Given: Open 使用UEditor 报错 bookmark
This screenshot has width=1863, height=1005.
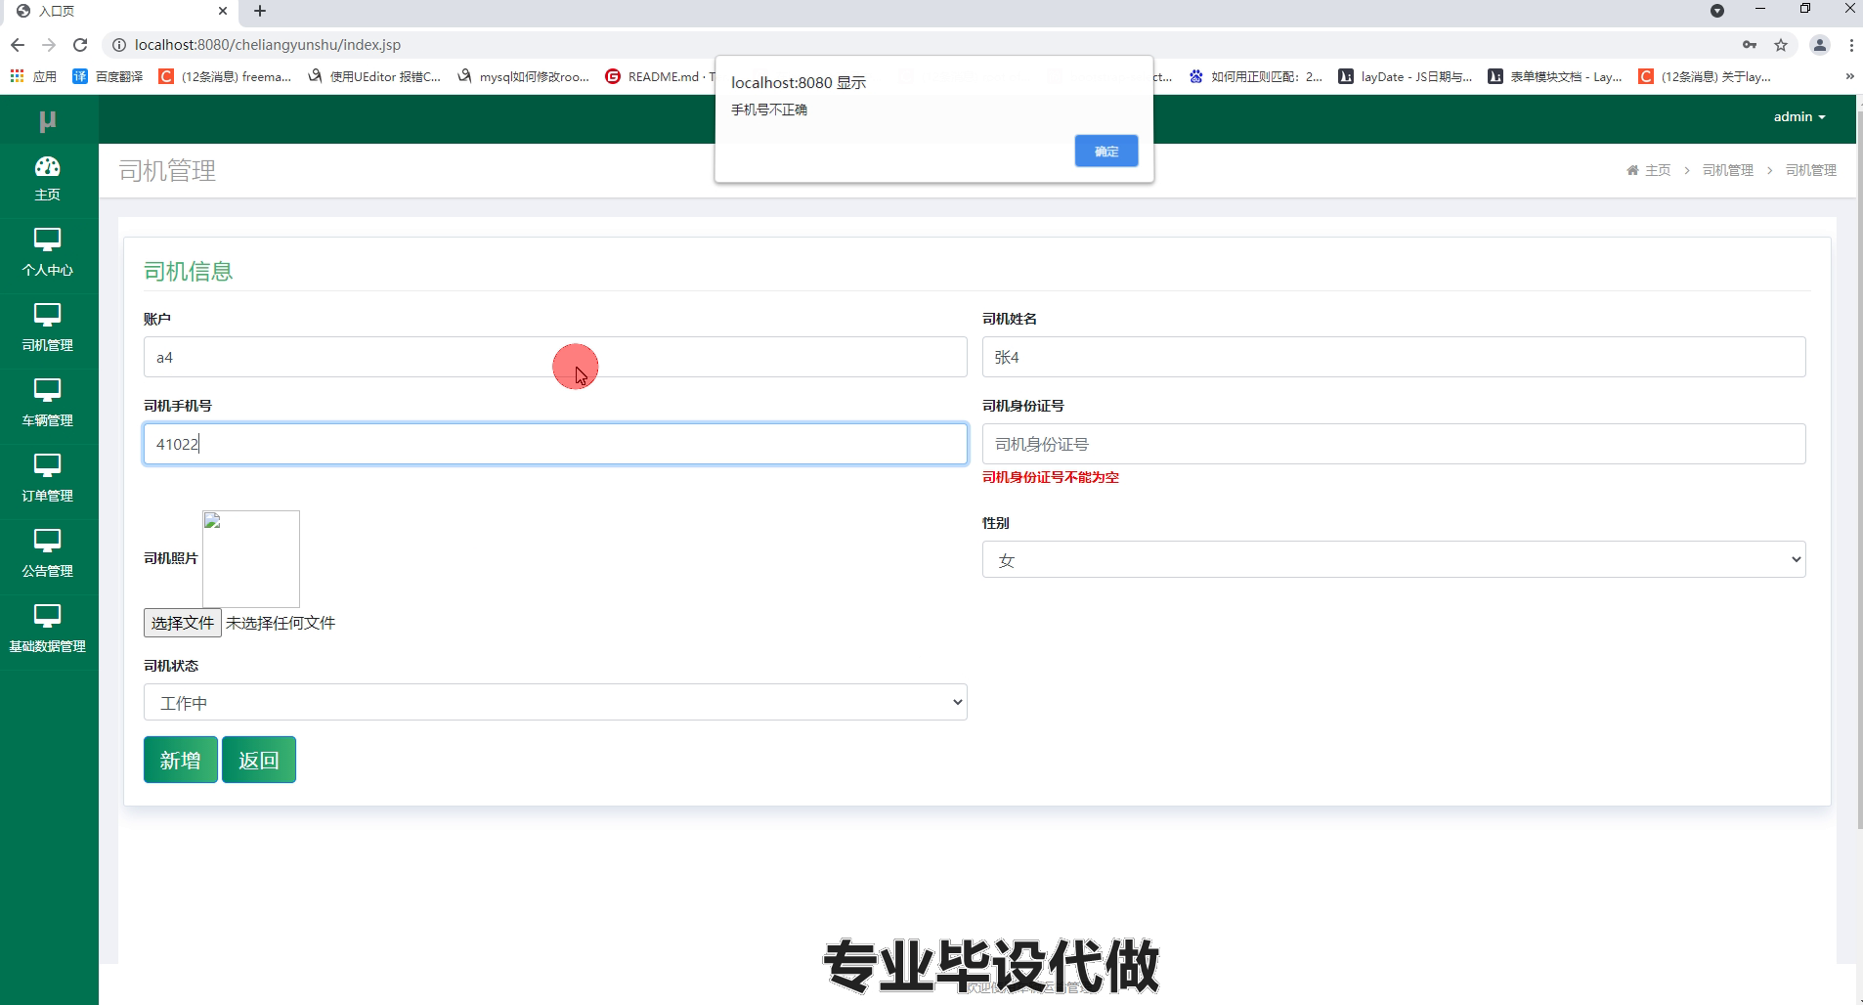Looking at the screenshot, I should (373, 76).
